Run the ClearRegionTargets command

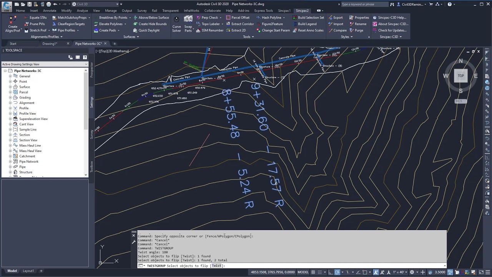[x=68, y=24]
